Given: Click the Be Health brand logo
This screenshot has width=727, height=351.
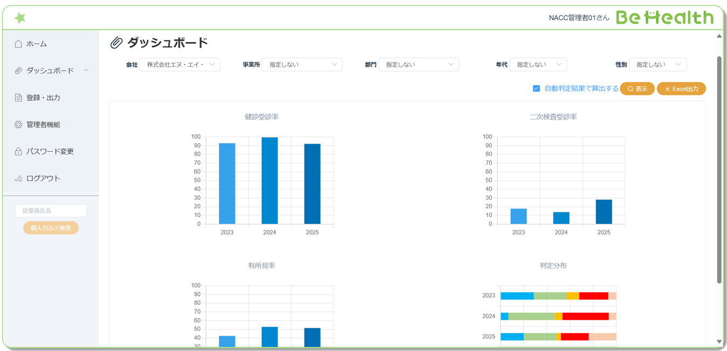Looking at the screenshot, I should [x=665, y=18].
